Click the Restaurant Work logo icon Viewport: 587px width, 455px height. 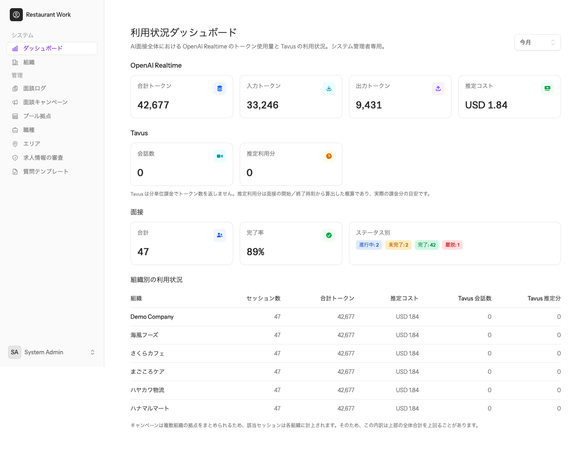pyautogui.click(x=16, y=15)
